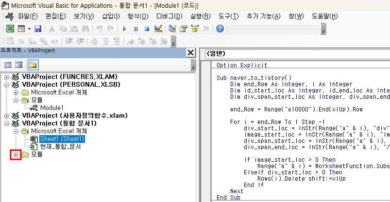The height and width of the screenshot is (202, 390).
Task: Click View Object button in Project panel
Action: coord(18,65)
